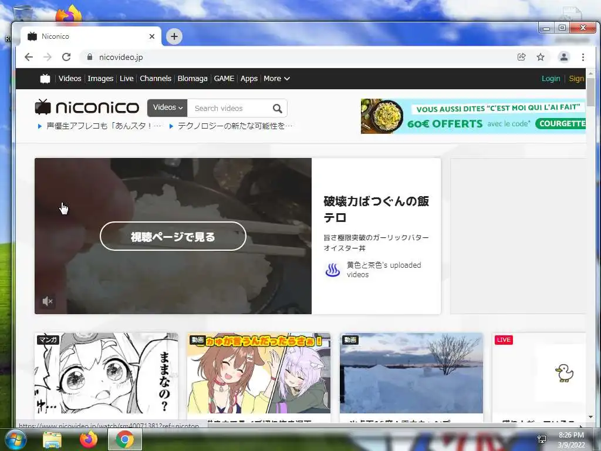Open Live in the top navbar

pos(127,79)
